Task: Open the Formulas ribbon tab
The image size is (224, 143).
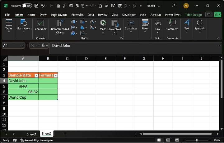Action: 77,15
